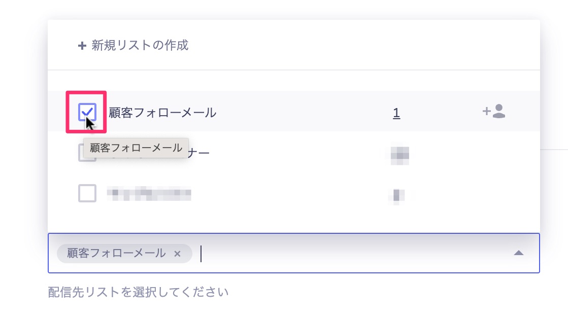Screen dimensions: 568x318
Task: Choose the list name ending in ナー
Action: [199, 153]
